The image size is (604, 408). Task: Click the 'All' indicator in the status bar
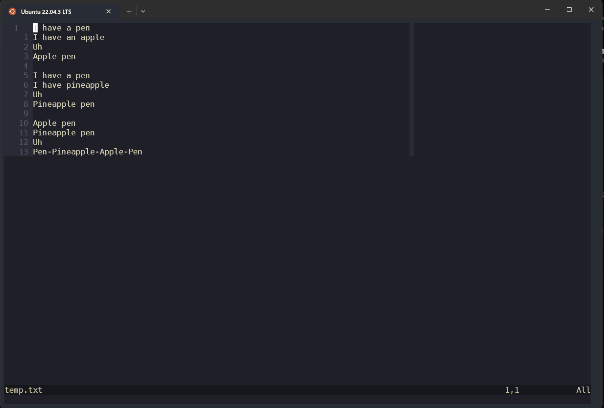[x=583, y=390]
